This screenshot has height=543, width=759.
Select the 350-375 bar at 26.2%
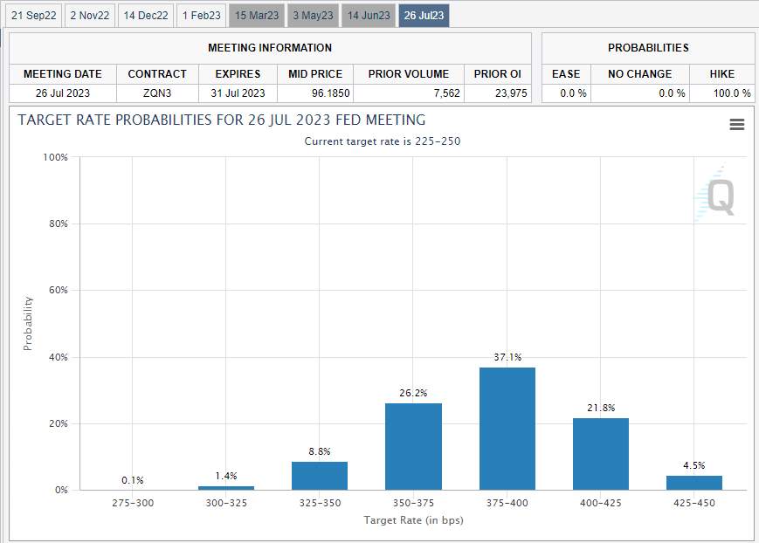(x=413, y=447)
